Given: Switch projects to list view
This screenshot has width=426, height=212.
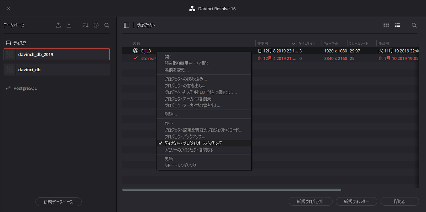Looking at the screenshot, I should pos(398,25).
